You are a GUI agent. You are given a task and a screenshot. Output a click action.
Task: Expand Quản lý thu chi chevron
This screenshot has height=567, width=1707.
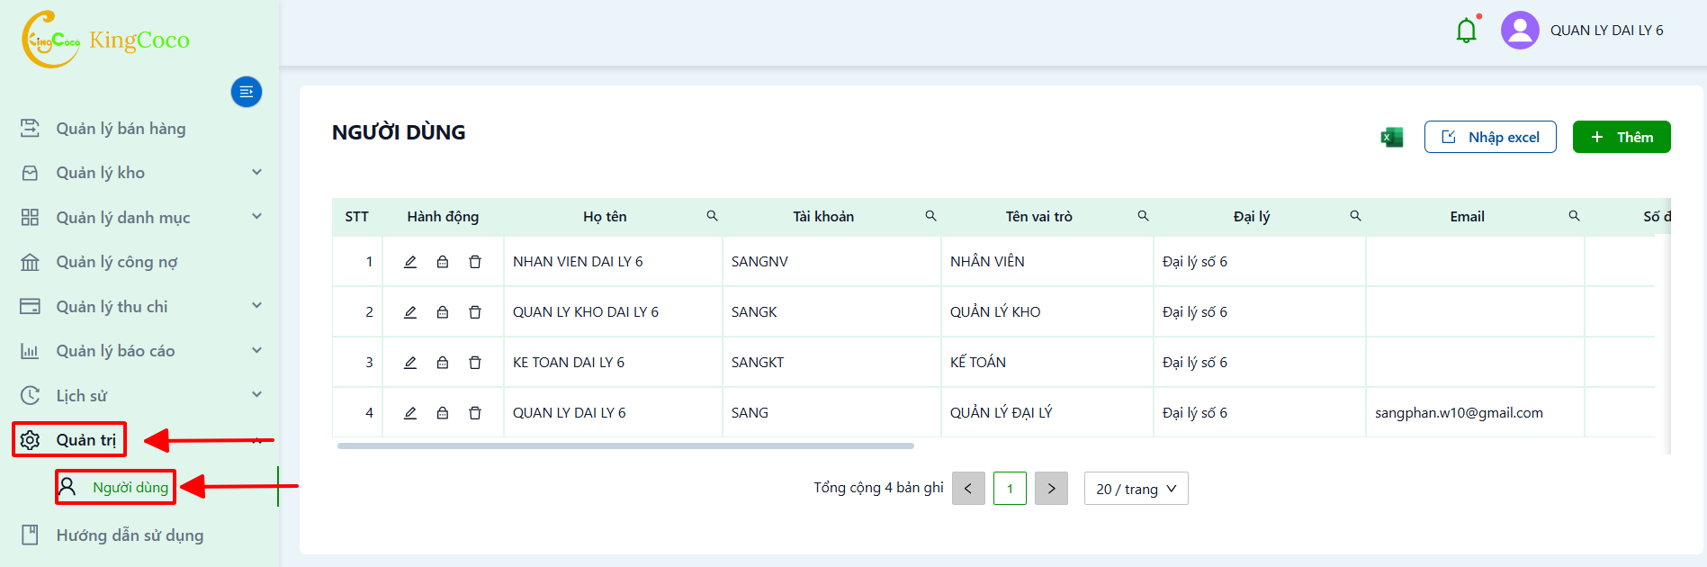click(257, 305)
